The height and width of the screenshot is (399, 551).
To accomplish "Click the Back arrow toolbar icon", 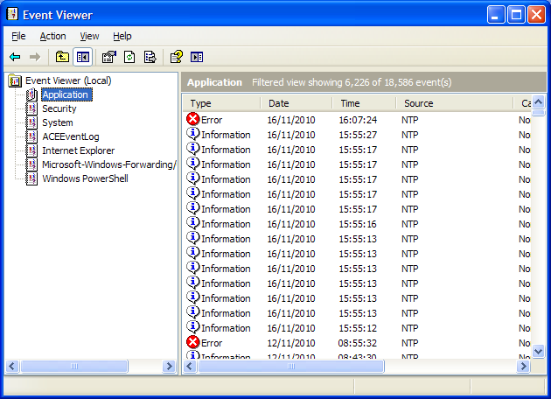I will pos(15,57).
